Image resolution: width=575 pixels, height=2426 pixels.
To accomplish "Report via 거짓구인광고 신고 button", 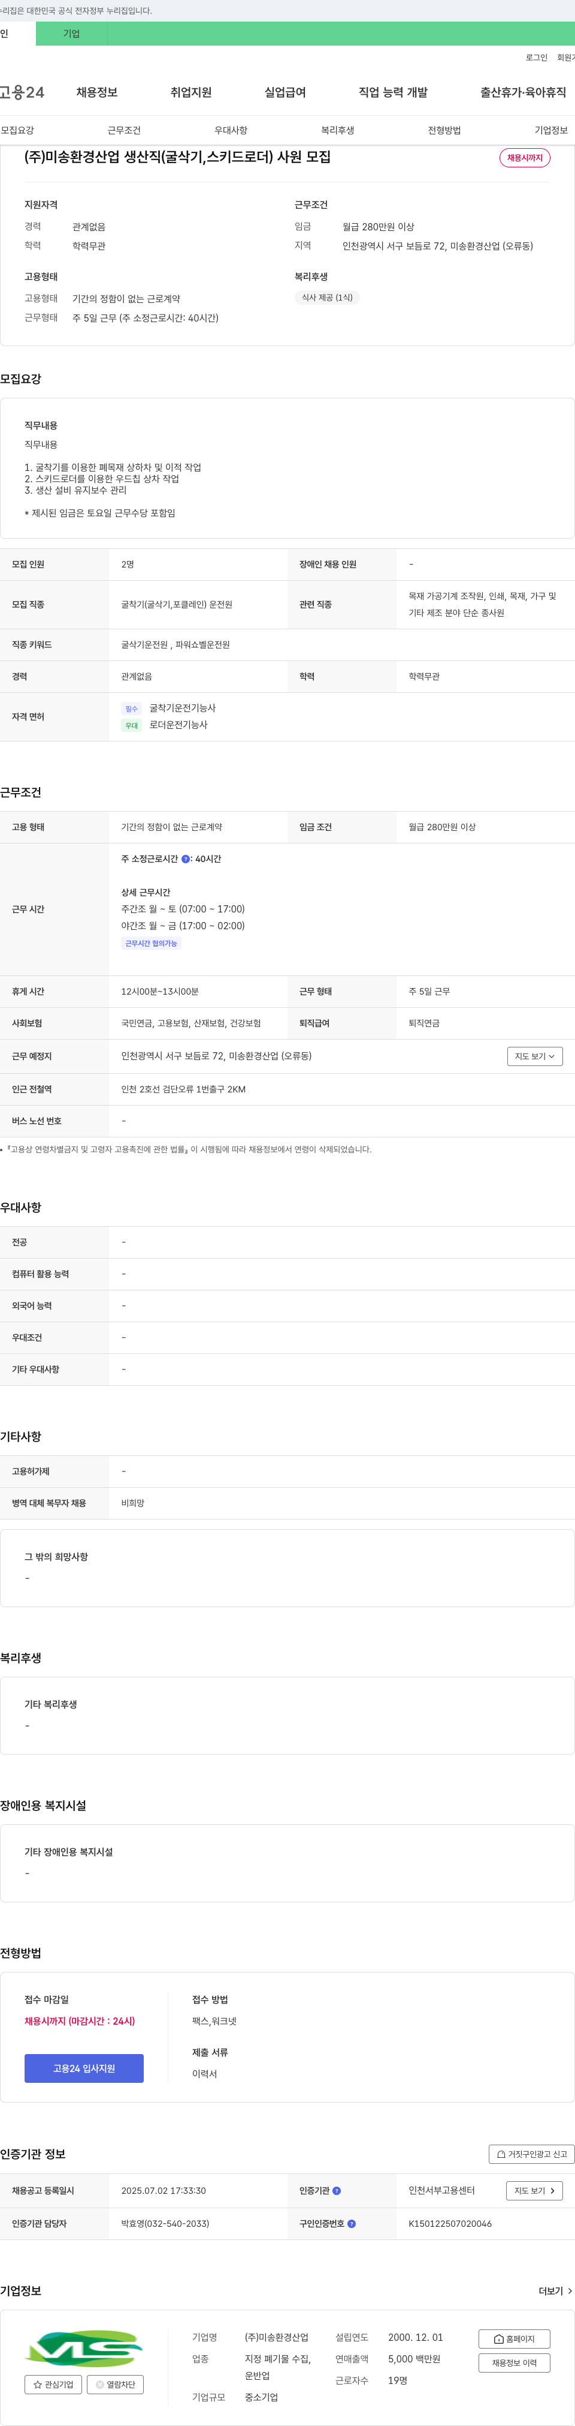I will [532, 2154].
